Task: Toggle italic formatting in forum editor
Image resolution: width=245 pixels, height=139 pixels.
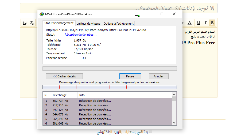Action: coord(205,23)
